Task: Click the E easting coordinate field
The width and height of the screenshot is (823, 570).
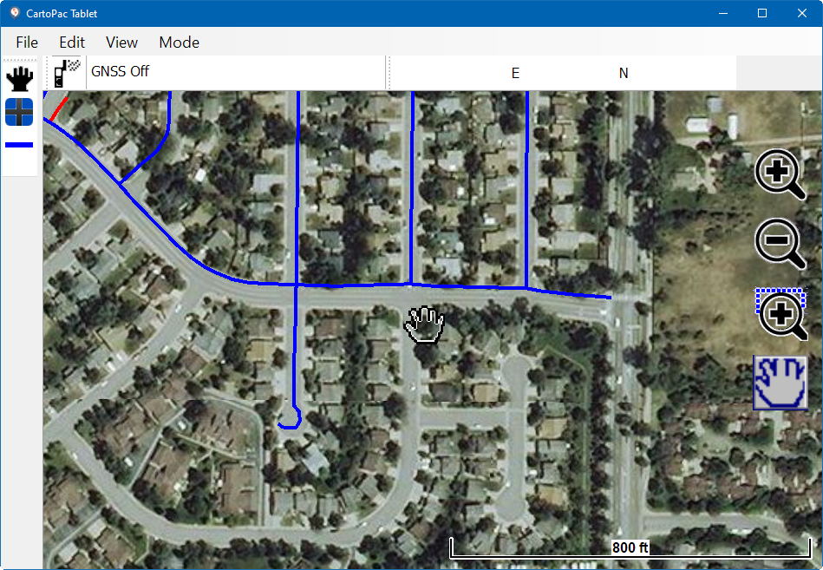Action: coord(515,74)
